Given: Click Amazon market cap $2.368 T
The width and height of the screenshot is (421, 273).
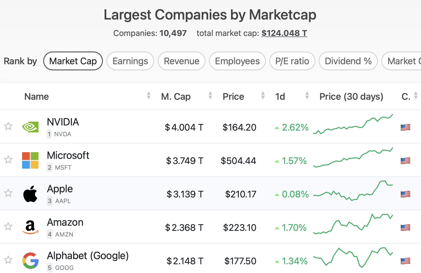Looking at the screenshot, I should coord(184,228).
